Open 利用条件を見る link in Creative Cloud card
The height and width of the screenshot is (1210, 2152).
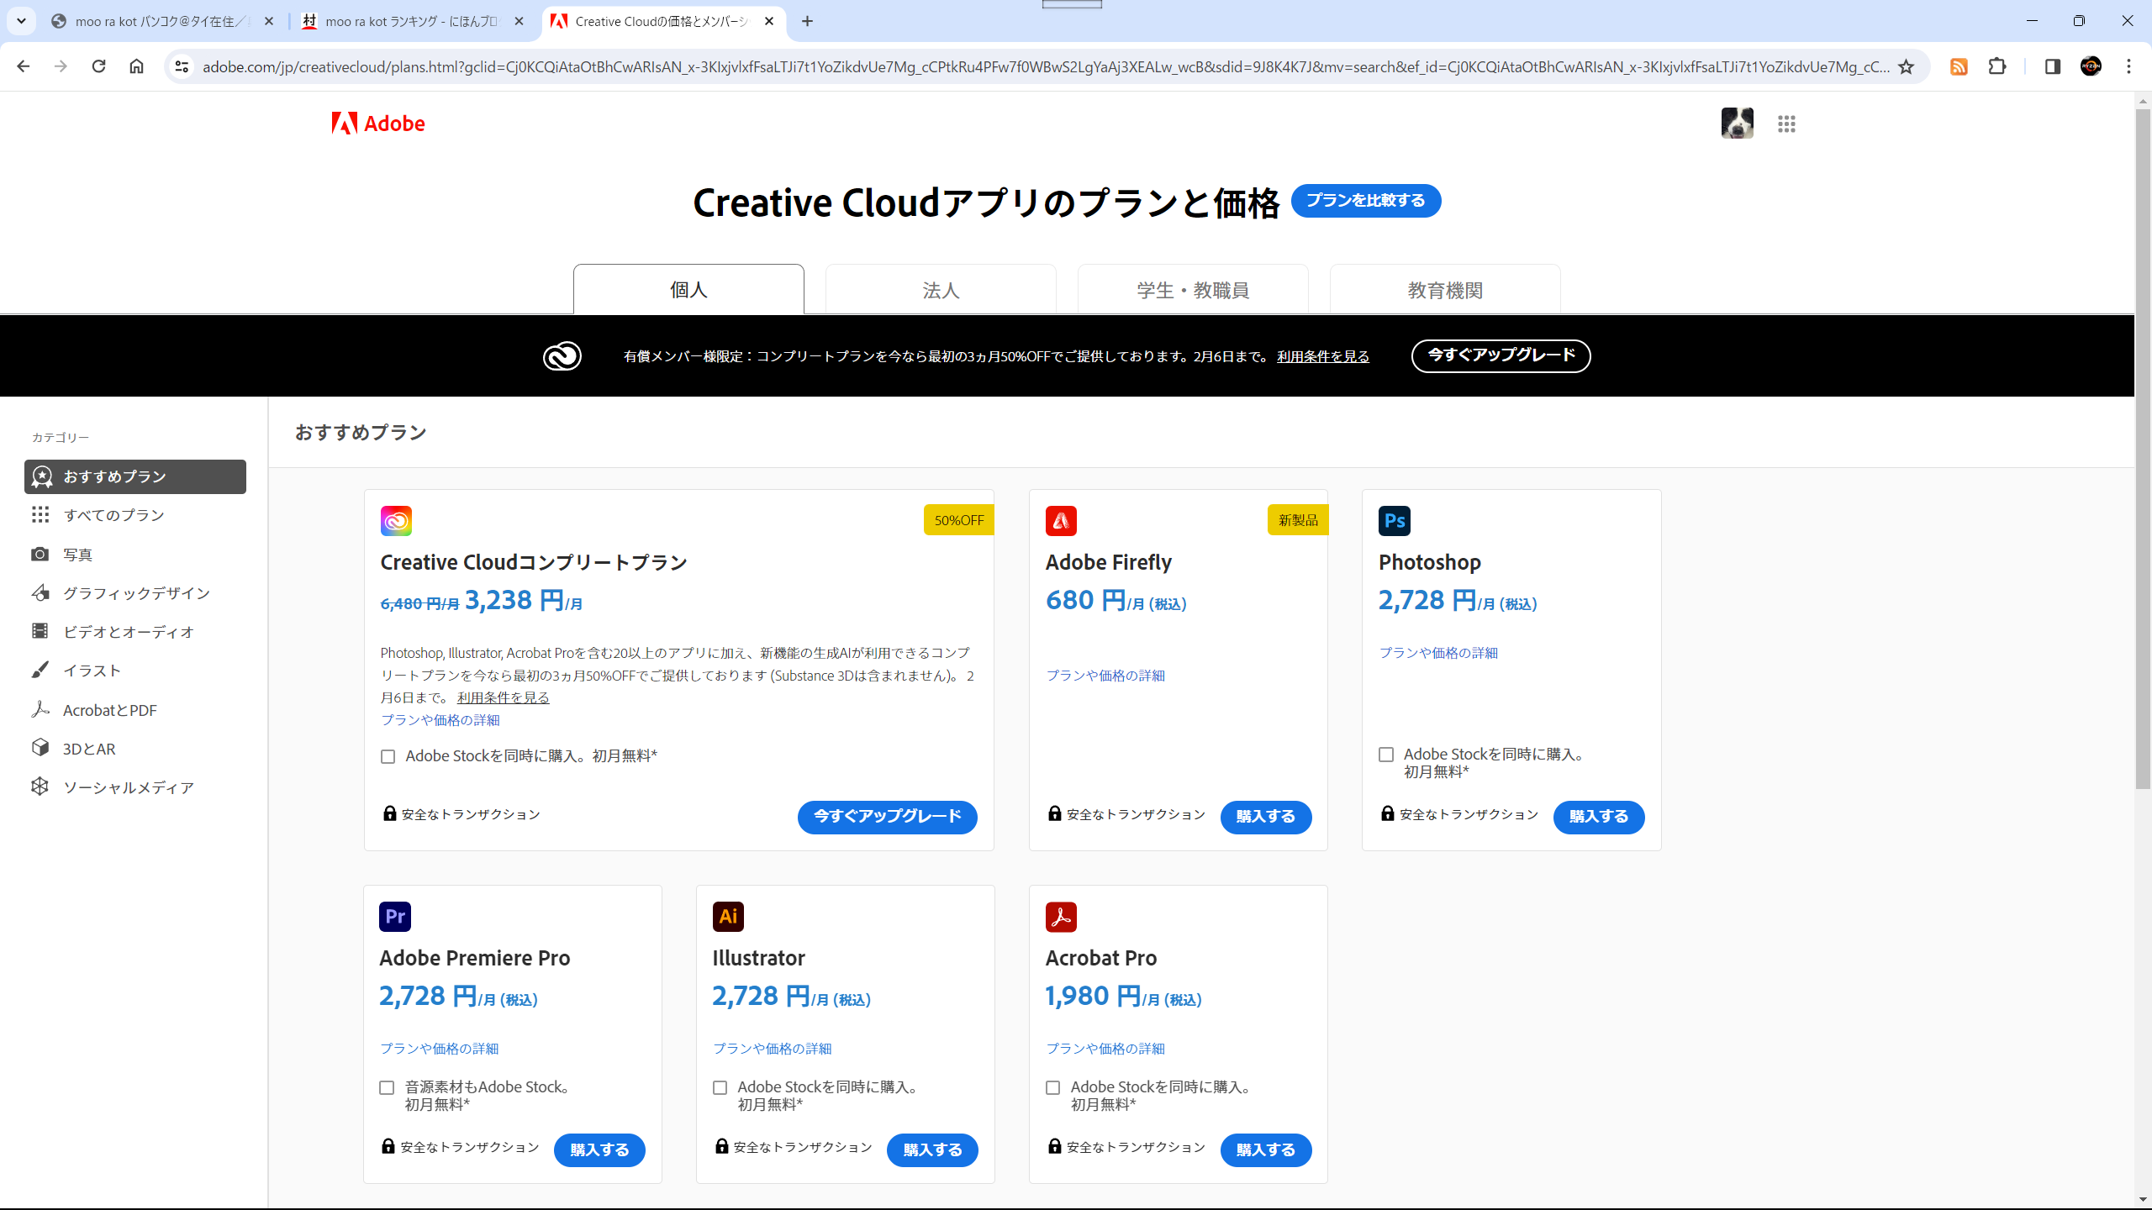(x=503, y=697)
